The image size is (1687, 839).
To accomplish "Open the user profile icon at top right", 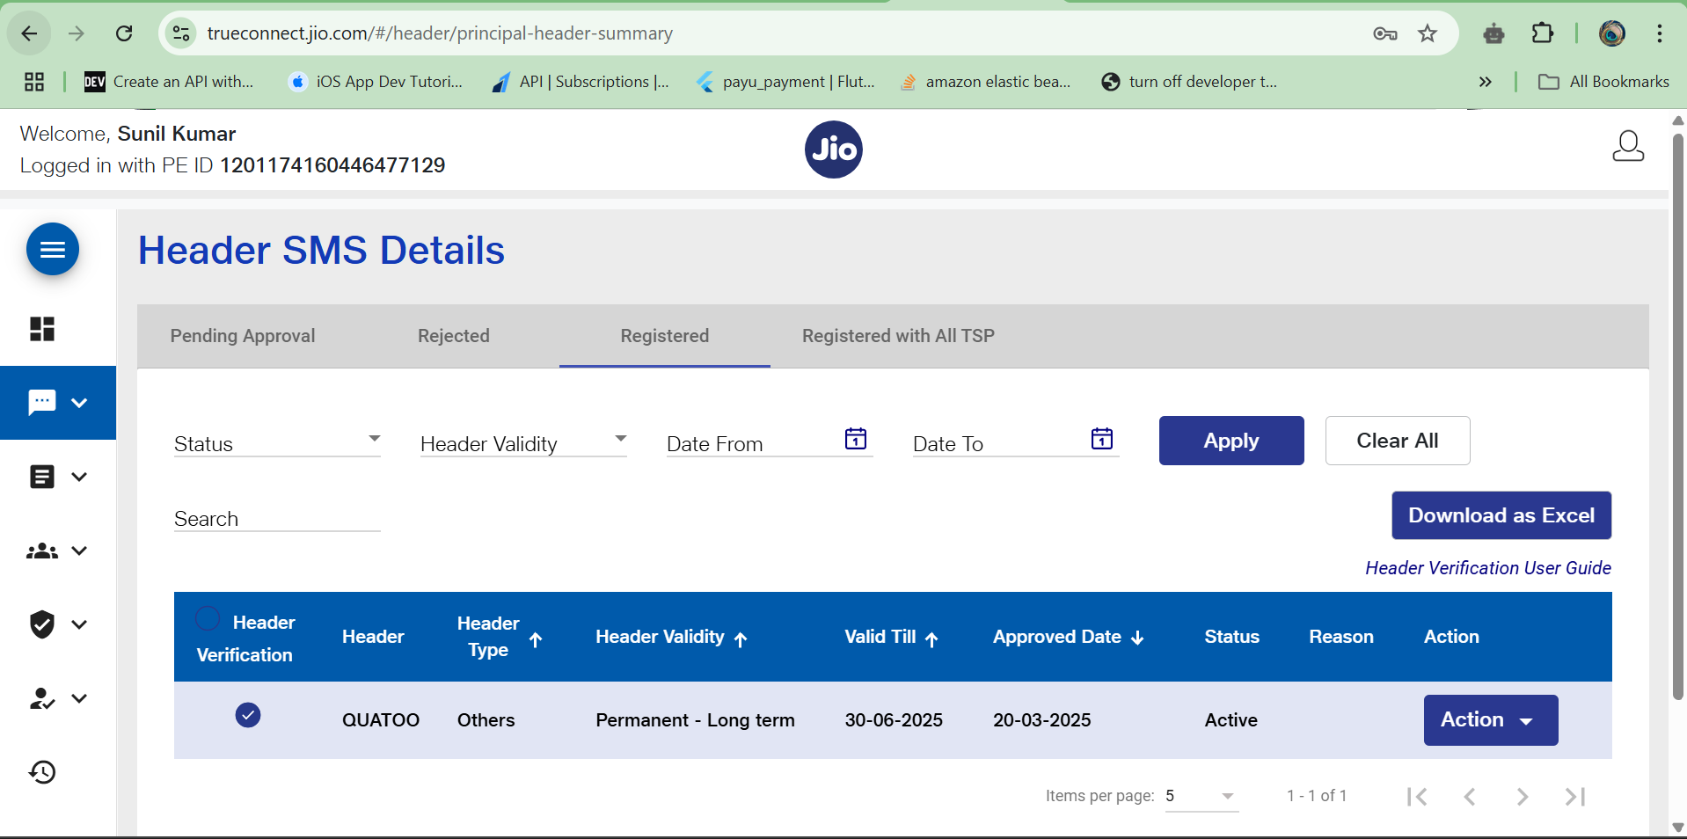I will click(x=1627, y=147).
